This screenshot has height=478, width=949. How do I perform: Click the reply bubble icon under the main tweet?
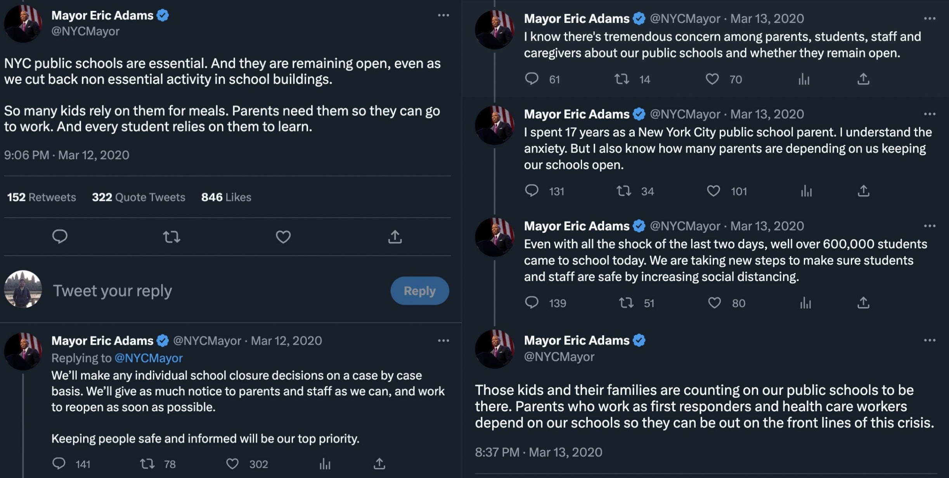[60, 236]
